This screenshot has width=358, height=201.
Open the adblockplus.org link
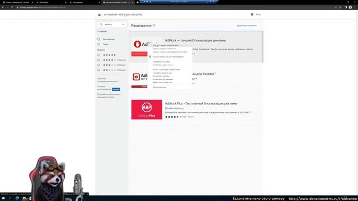(x=176, y=108)
